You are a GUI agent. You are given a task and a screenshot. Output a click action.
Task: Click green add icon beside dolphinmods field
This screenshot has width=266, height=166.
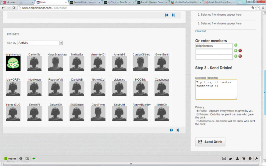point(236,45)
